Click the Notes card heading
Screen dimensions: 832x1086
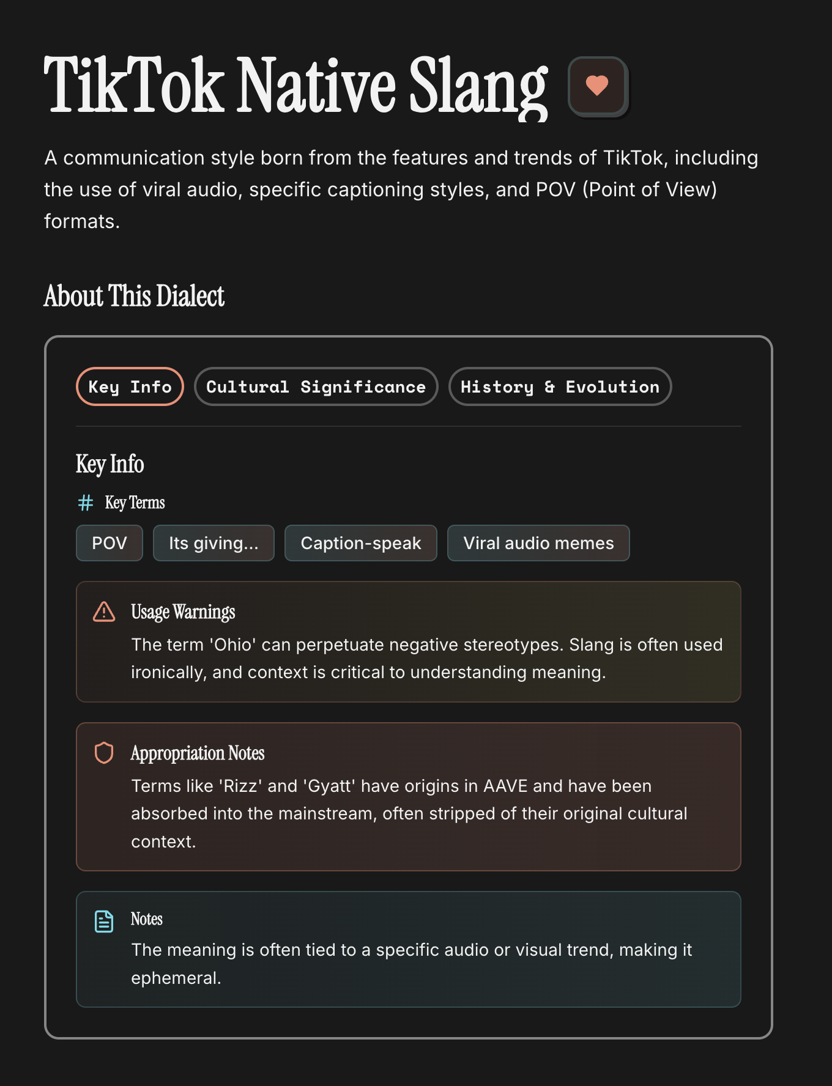[147, 919]
